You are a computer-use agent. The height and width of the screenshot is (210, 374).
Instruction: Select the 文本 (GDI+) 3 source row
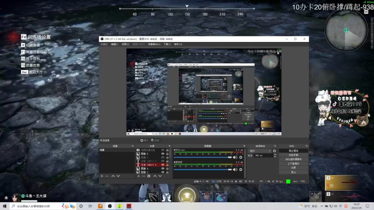pos(153,161)
